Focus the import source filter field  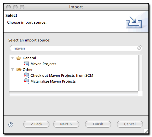76,48
